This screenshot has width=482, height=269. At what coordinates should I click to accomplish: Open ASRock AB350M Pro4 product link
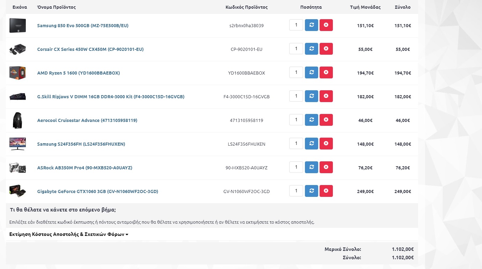pyautogui.click(x=85, y=168)
